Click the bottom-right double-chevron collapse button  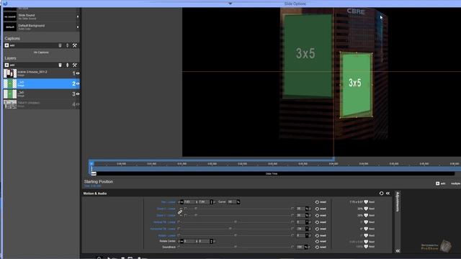pyautogui.click(x=398, y=251)
